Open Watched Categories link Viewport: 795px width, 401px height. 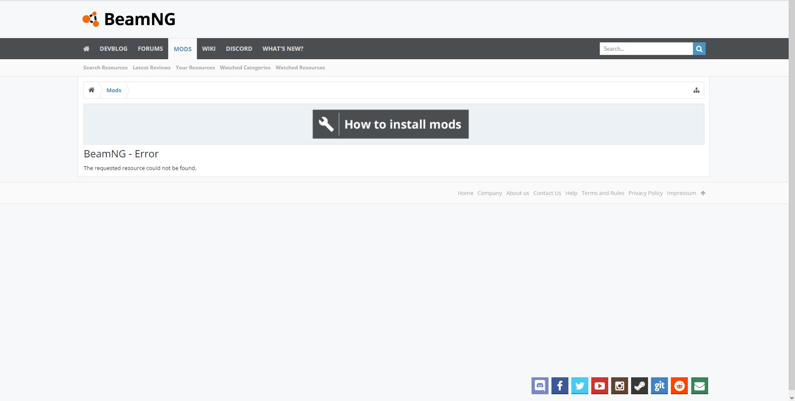coord(245,68)
